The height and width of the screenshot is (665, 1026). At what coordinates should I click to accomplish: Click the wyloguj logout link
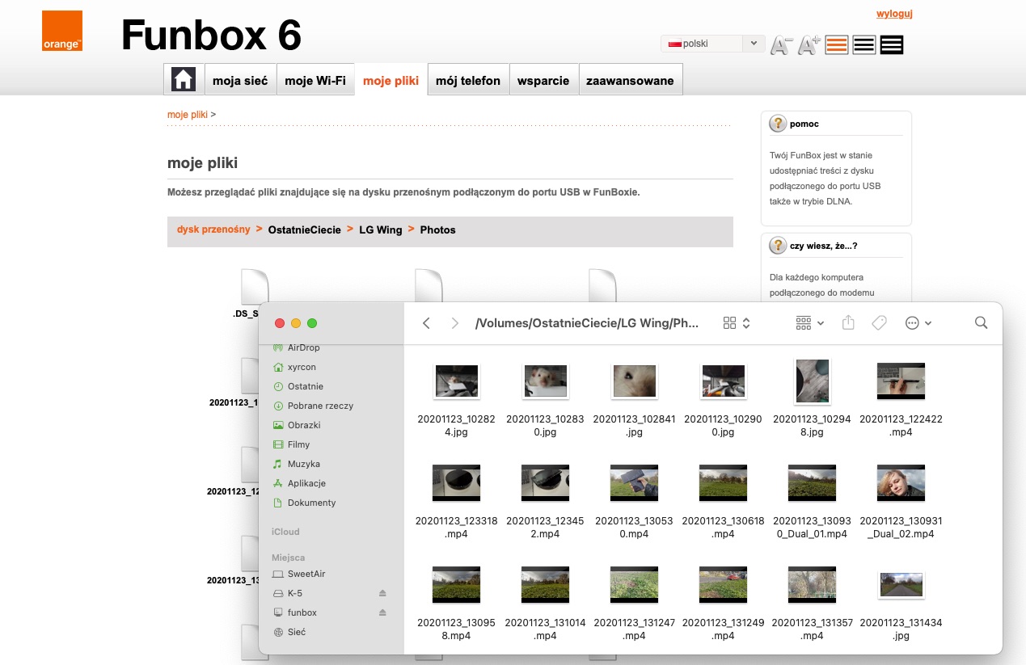(x=894, y=14)
